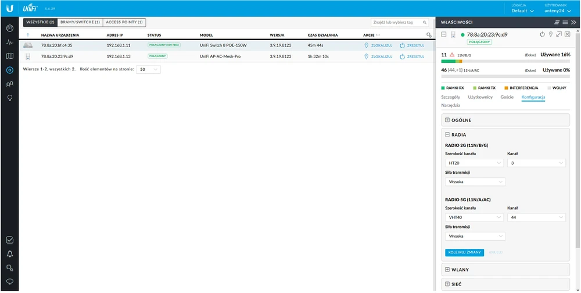Screen dimensions: 581x293
Task: Click the restart power icon in properties header
Action: 542,34
